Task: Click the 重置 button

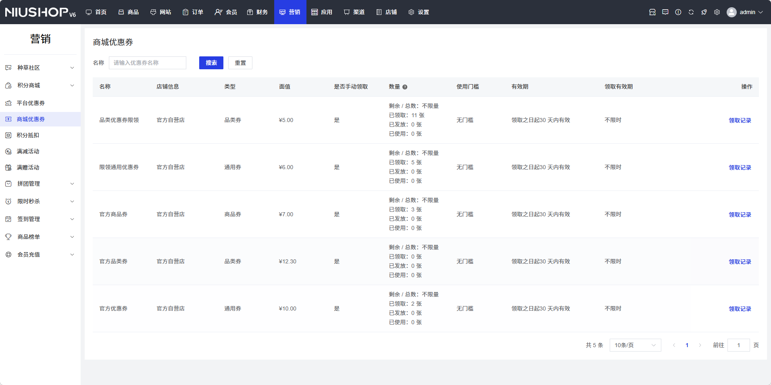Action: pyautogui.click(x=240, y=63)
